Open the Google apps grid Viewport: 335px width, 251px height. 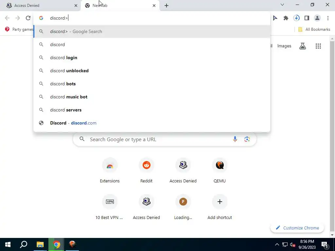318,46
